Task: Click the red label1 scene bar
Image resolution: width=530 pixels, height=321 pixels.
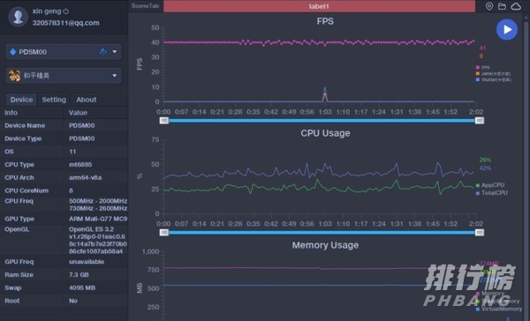Action: coord(319,6)
